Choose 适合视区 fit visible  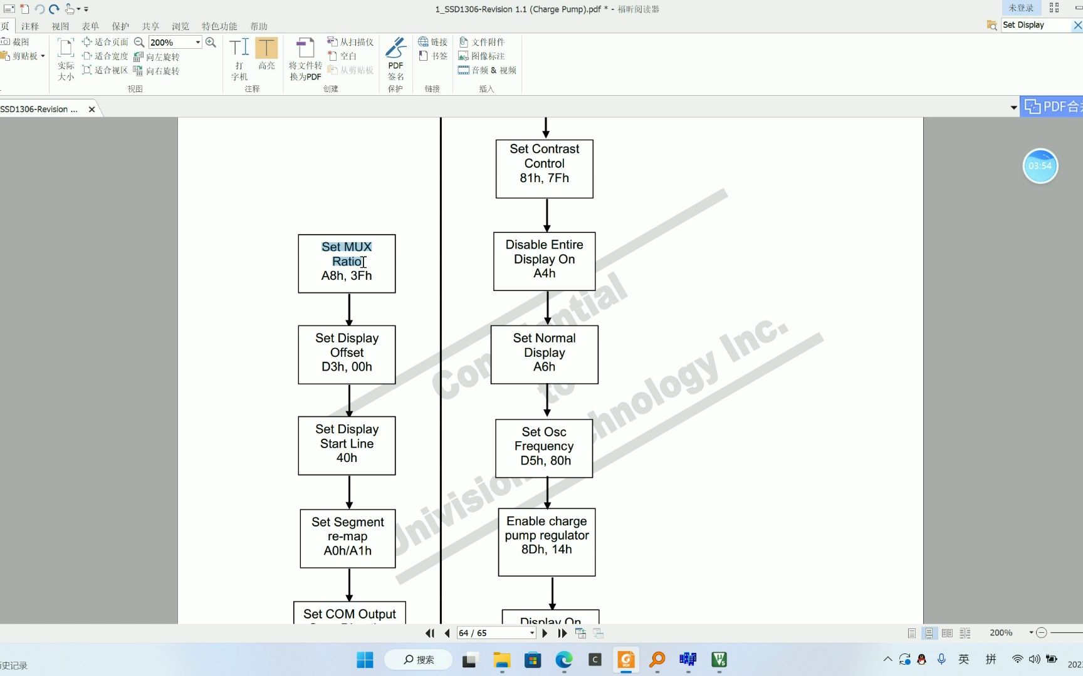pyautogui.click(x=105, y=70)
